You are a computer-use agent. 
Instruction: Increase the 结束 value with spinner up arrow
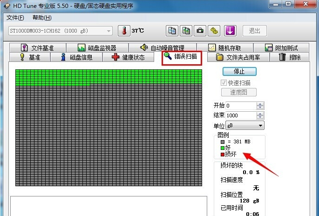[x=260, y=113]
